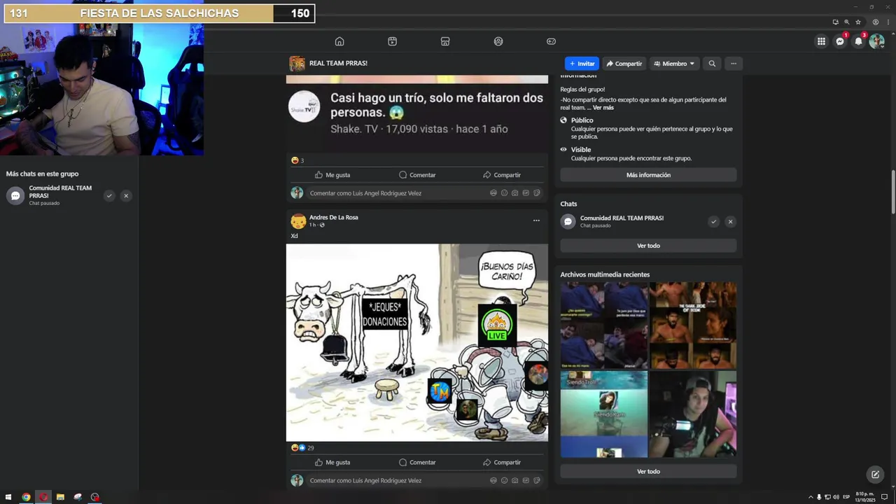Open the Windows Start button
This screenshot has width=896, height=504.
point(7,497)
